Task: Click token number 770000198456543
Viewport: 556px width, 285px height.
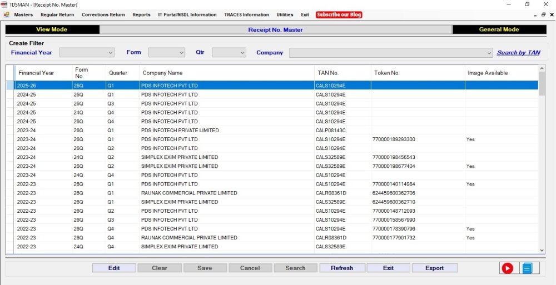Action: pyautogui.click(x=394, y=157)
